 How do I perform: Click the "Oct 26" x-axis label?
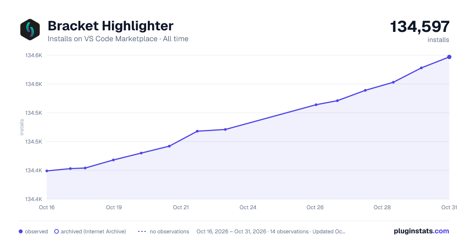(x=315, y=207)
